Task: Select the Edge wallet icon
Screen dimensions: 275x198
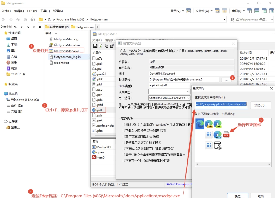Action: pyautogui.click(x=217, y=145)
